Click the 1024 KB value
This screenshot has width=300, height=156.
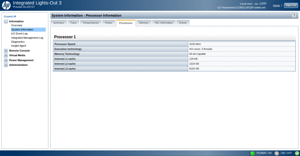click(x=194, y=64)
